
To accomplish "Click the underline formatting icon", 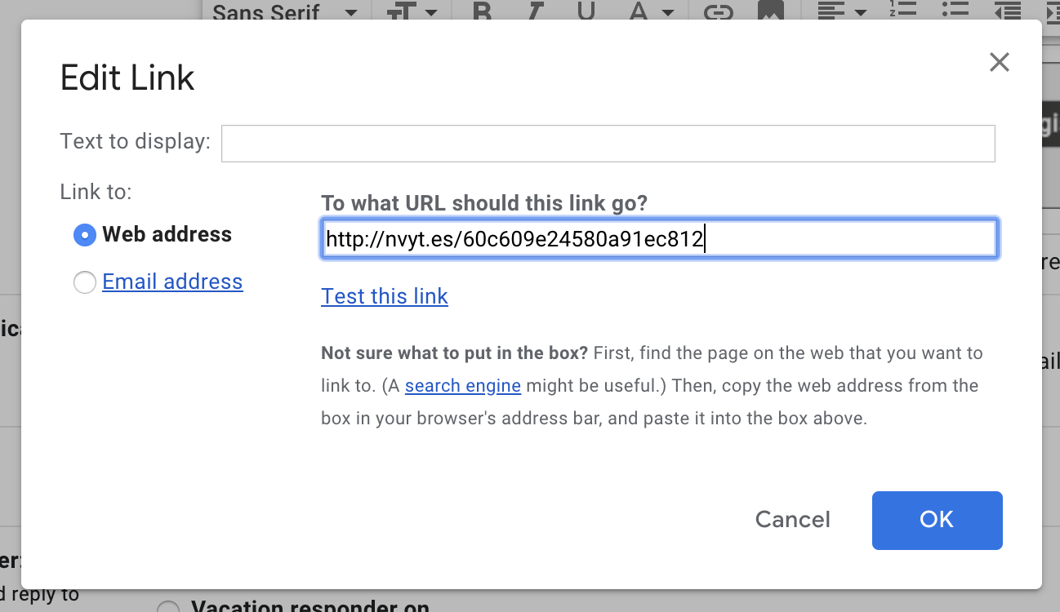I will coord(586,11).
